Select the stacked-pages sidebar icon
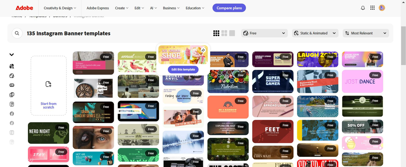406x167 pixels. click(x=12, y=94)
